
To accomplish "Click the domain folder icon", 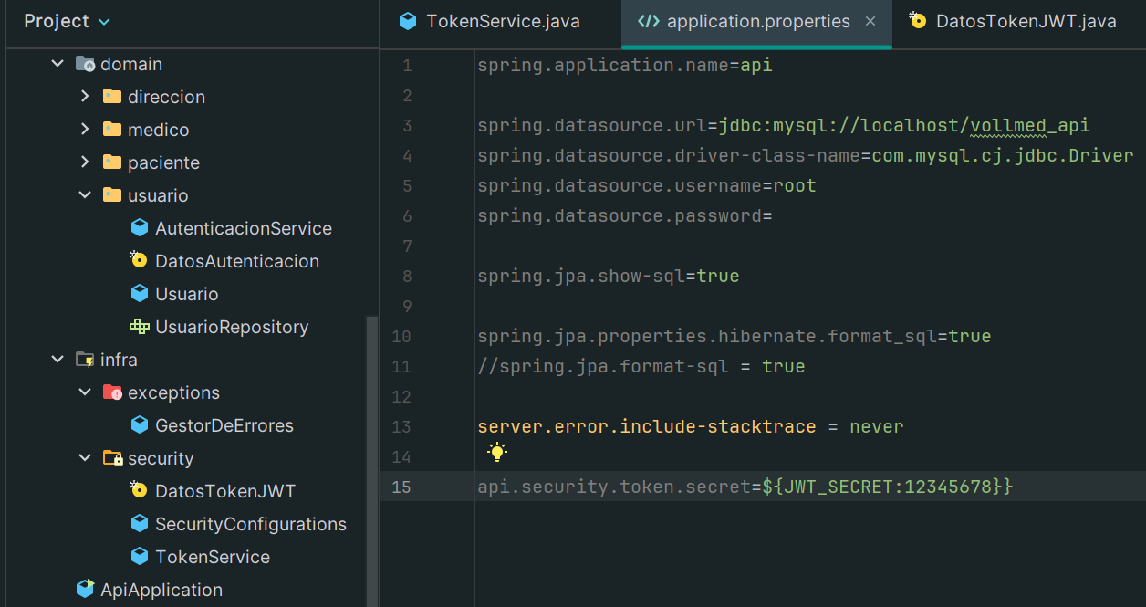I will (85, 64).
